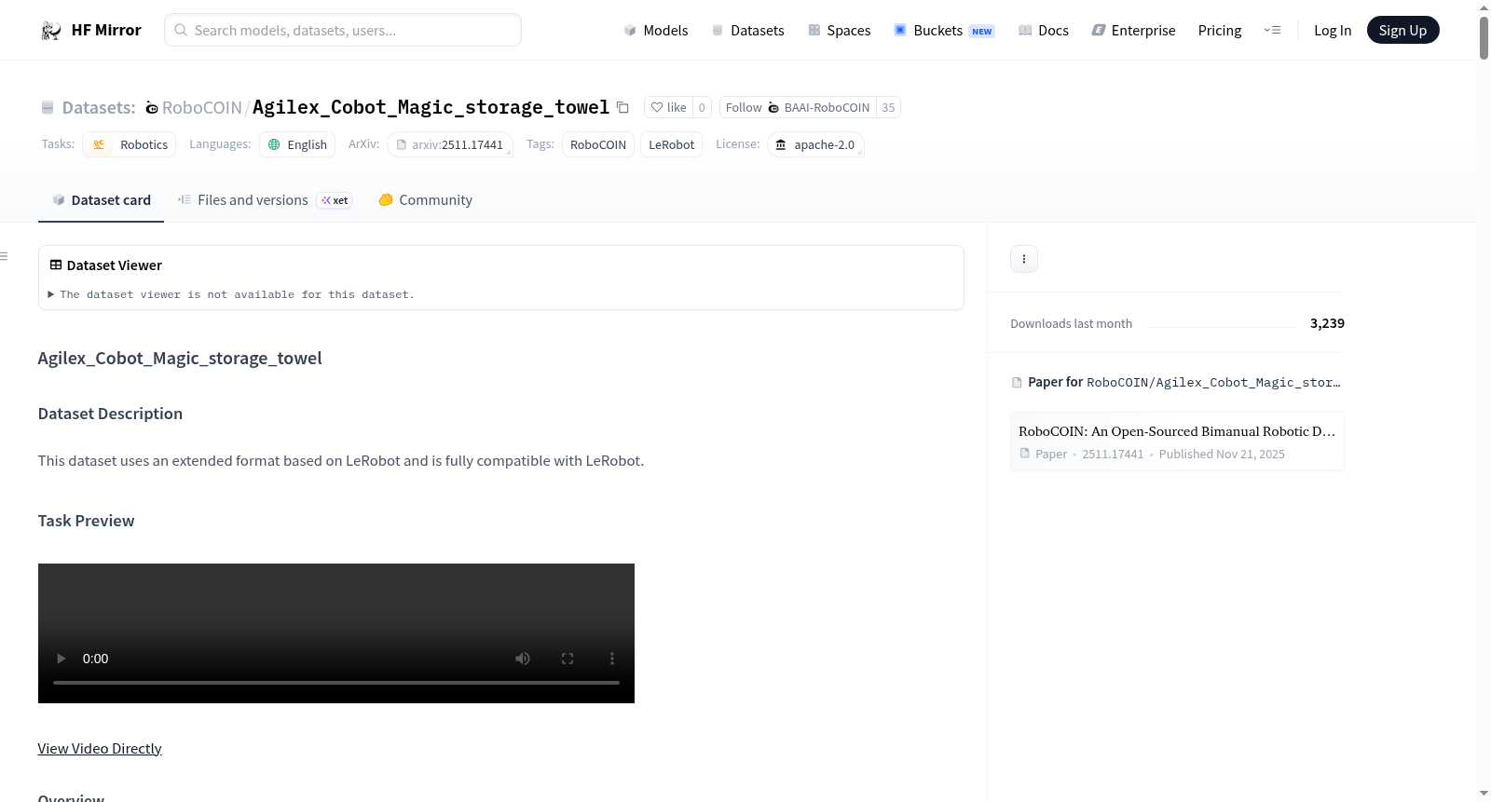1491x802 pixels.
Task: Expand the dataset viewer unavailable message
Action: pos(232,294)
